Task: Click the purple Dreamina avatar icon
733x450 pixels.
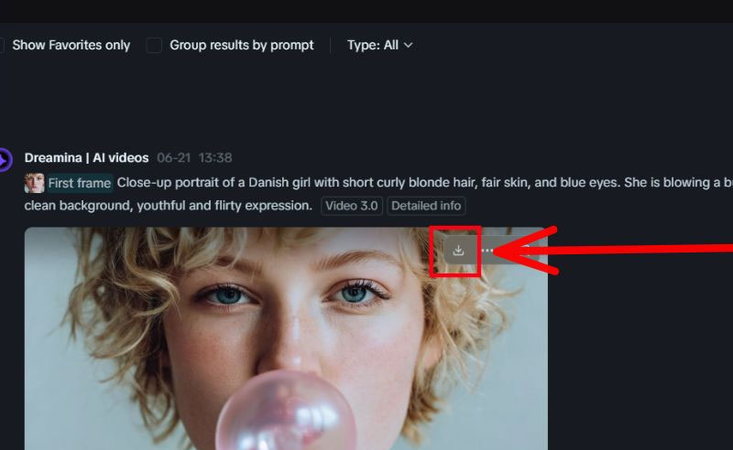Action: (x=5, y=160)
